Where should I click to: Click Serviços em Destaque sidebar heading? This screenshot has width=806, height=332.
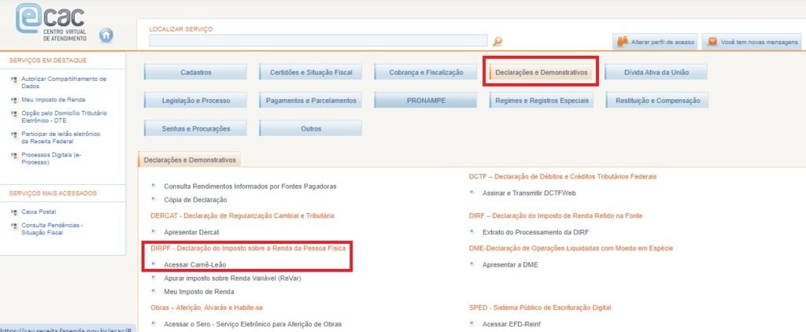(48, 61)
